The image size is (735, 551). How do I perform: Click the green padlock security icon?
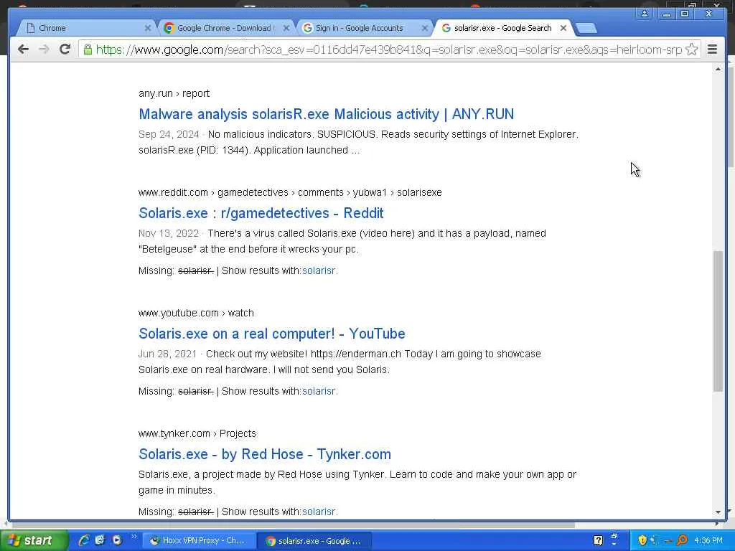click(x=88, y=50)
